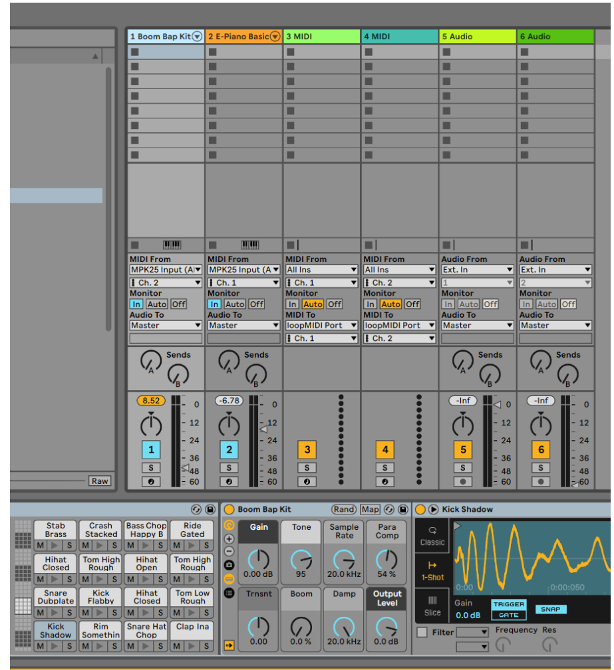This screenshot has width=614, height=670.
Task: Toggle the yellow chain list icon
Action: click(x=230, y=579)
